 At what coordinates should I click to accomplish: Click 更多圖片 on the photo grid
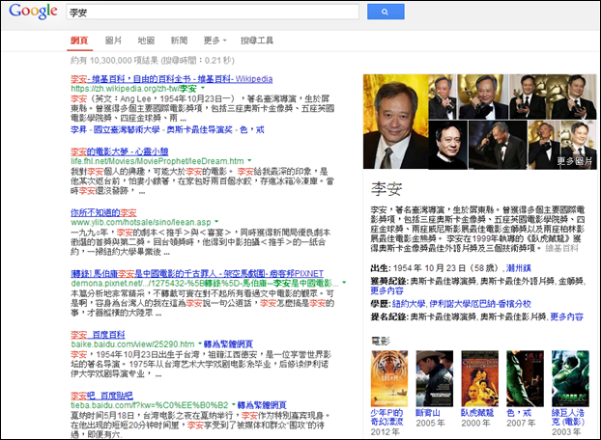click(574, 161)
